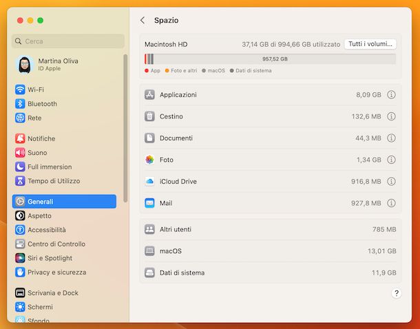Click the green zoom window button
The width and height of the screenshot is (420, 329).
click(40, 21)
